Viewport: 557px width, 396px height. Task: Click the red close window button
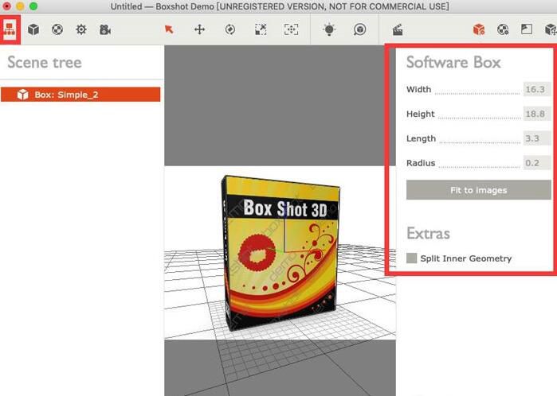[6, 6]
